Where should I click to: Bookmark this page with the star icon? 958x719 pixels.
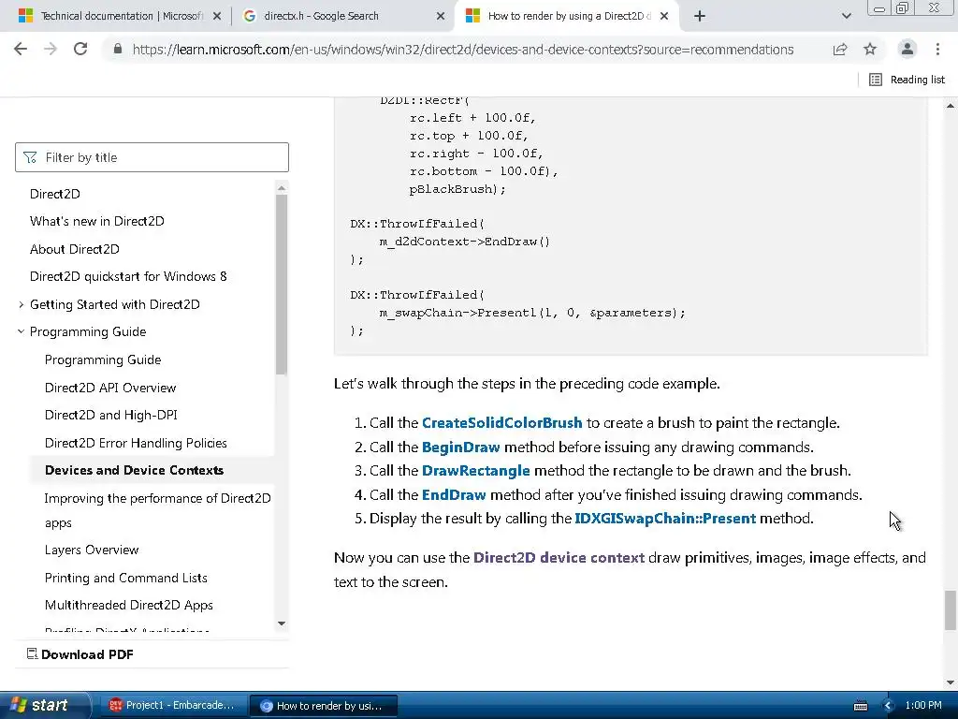click(870, 49)
